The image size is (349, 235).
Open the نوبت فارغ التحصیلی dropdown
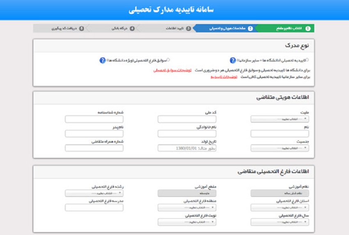187,222
